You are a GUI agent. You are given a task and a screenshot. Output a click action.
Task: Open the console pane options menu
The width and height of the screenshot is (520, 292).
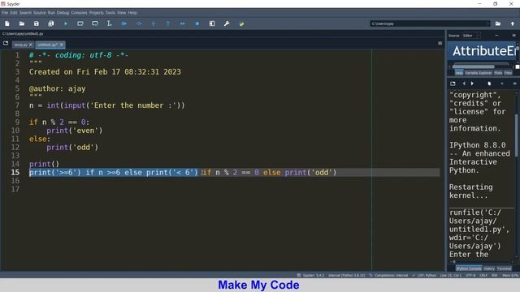pos(514,84)
